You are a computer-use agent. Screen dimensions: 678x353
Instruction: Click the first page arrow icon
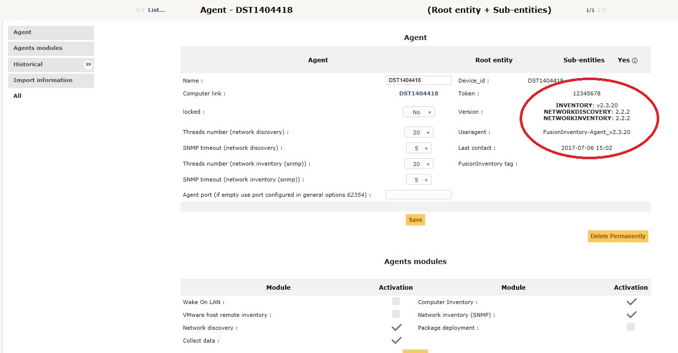pos(137,9)
